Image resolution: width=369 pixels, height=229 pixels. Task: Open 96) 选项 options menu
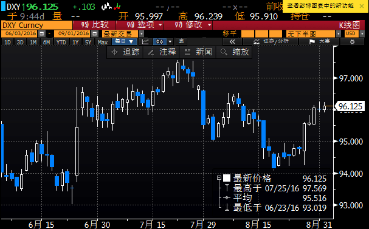coord(140,25)
